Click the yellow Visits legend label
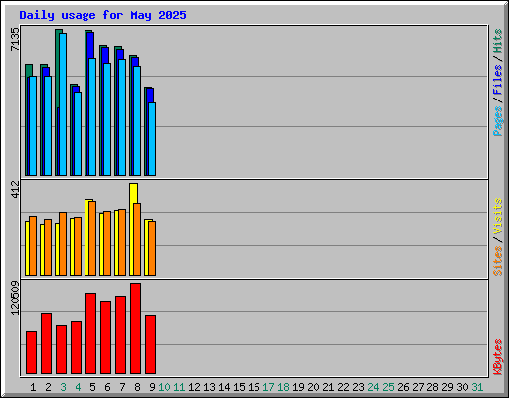This screenshot has height=398, width=509. 498,217
